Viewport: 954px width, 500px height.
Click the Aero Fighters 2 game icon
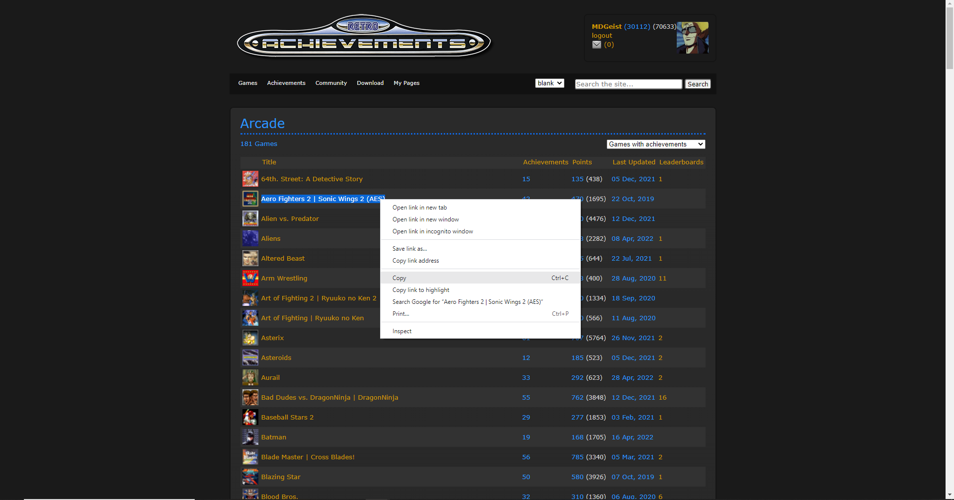[250, 199]
